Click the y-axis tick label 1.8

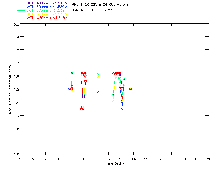coord(16,50)
